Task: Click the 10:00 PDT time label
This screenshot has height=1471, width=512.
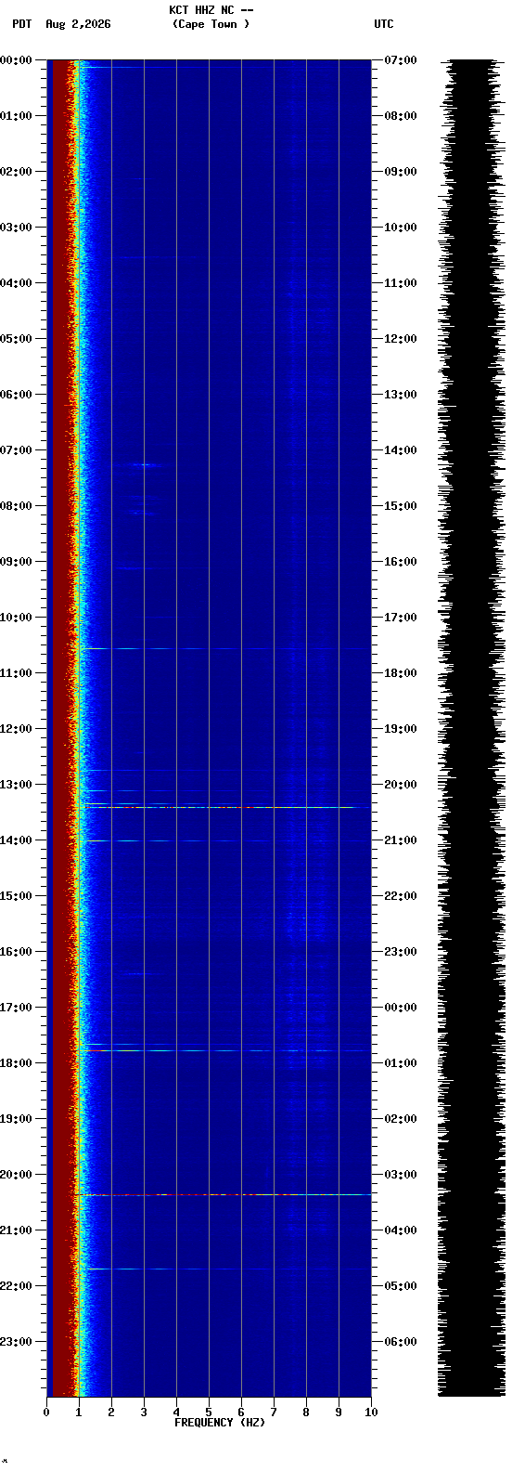Action: (17, 618)
